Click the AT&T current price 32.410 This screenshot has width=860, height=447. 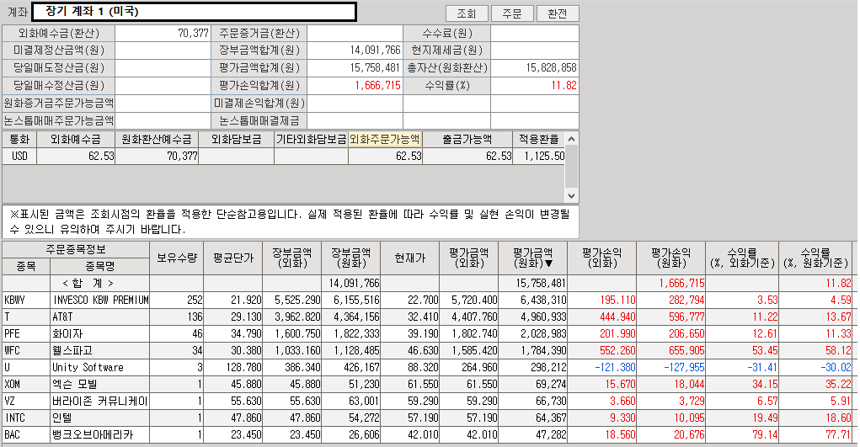click(423, 317)
